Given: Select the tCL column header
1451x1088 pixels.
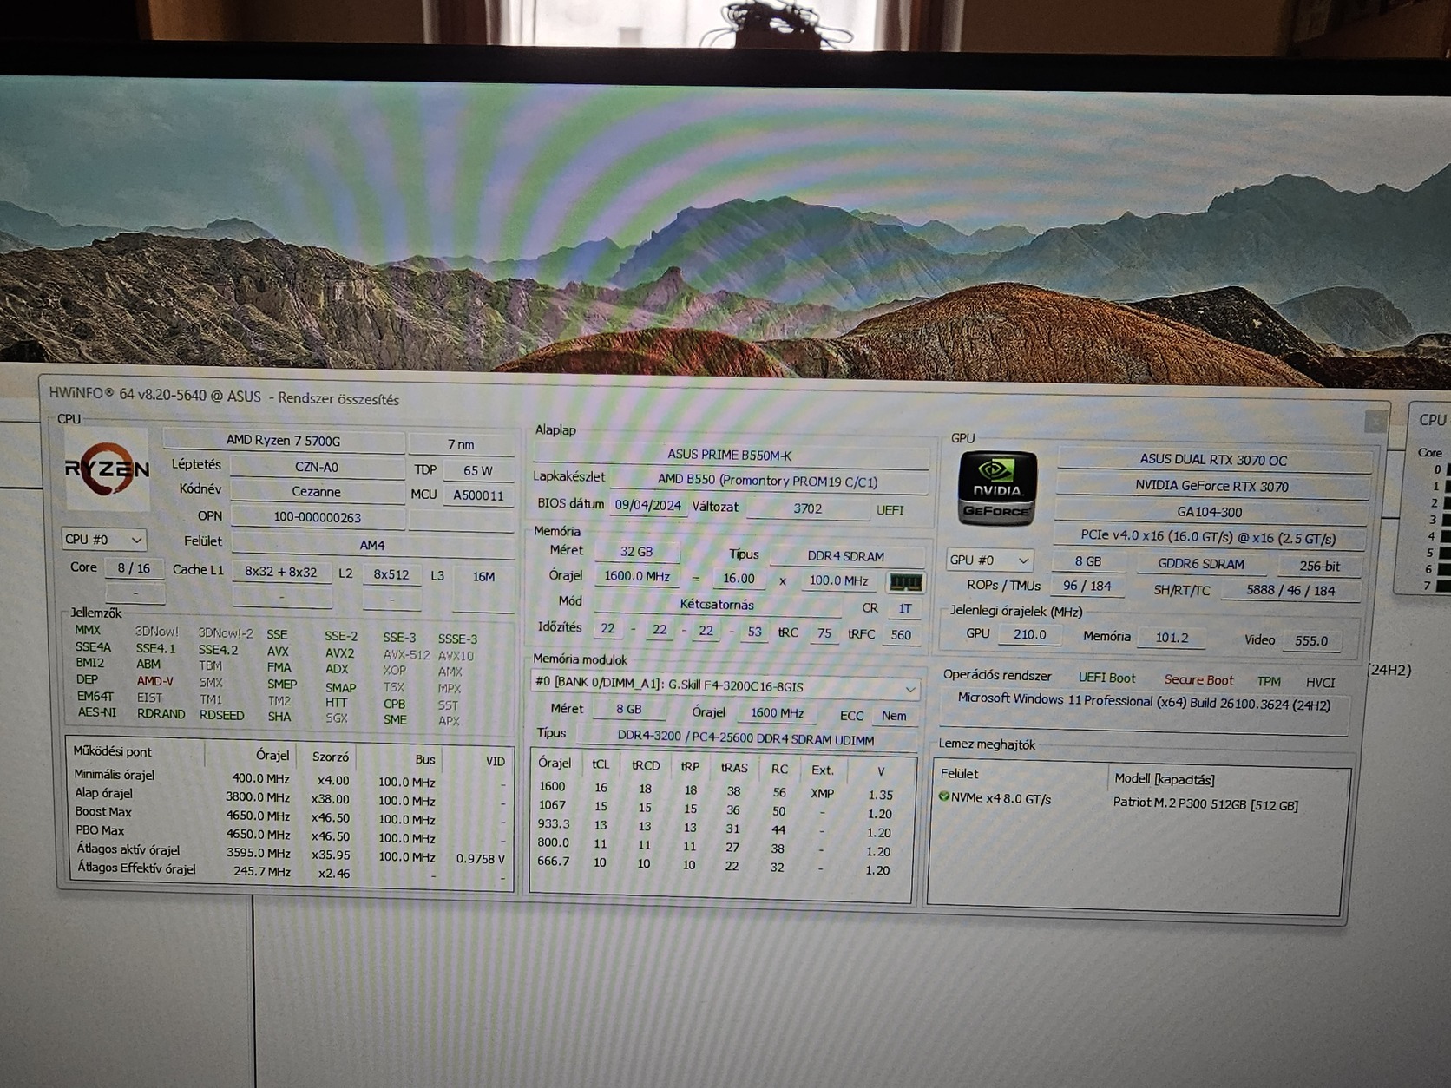Looking at the screenshot, I should (601, 764).
